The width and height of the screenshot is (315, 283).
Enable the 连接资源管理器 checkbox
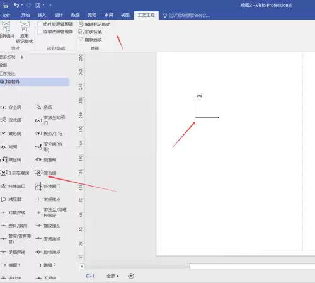click(39, 32)
